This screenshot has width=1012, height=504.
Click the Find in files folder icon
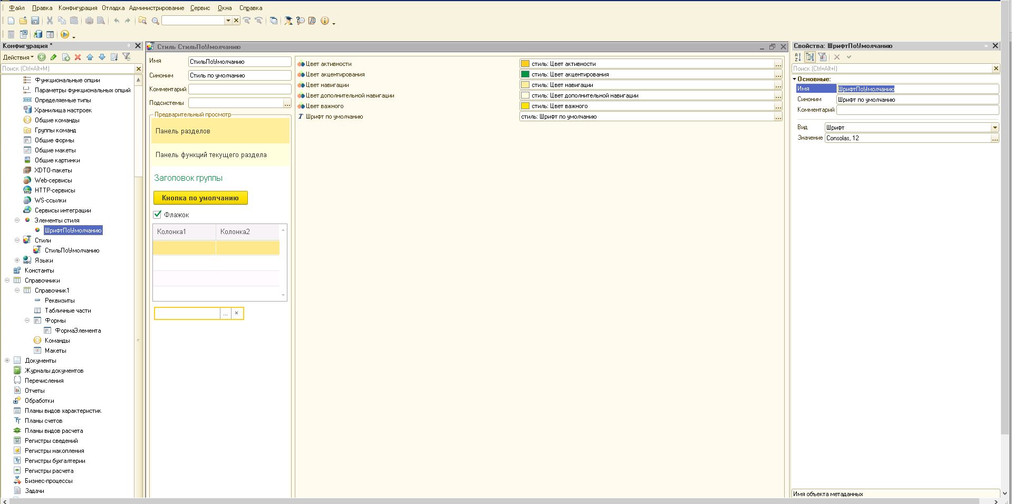coord(142,21)
